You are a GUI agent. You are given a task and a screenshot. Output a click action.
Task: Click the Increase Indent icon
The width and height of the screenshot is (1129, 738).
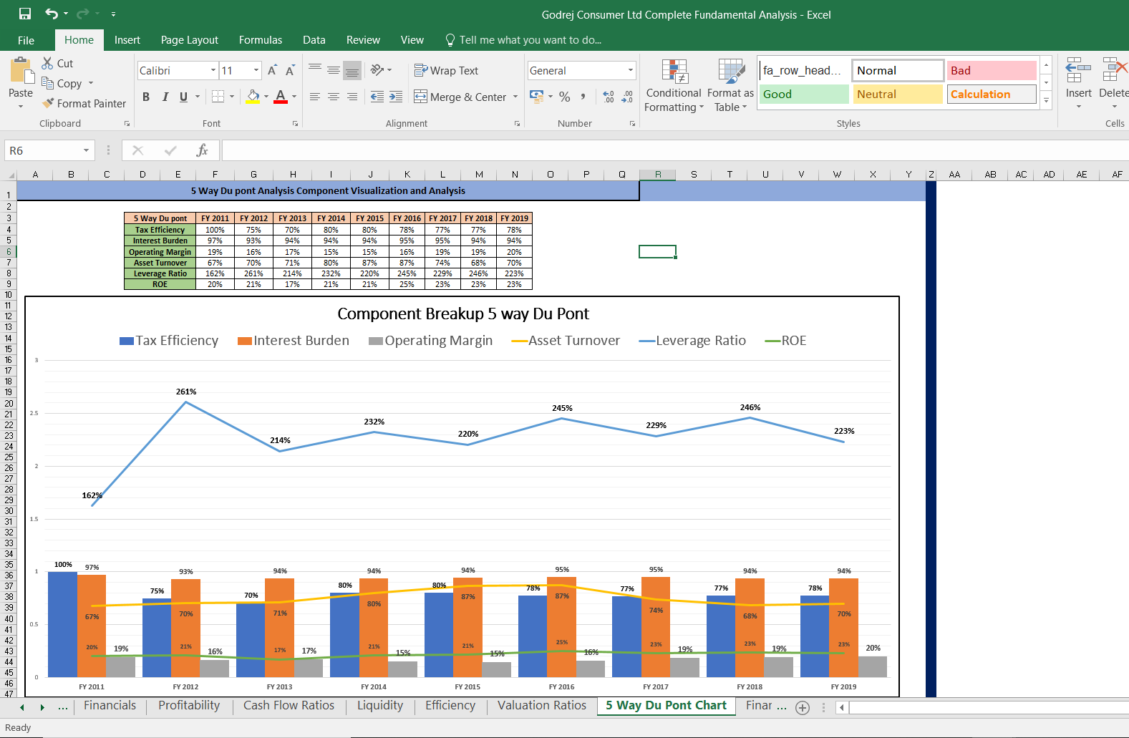click(396, 97)
